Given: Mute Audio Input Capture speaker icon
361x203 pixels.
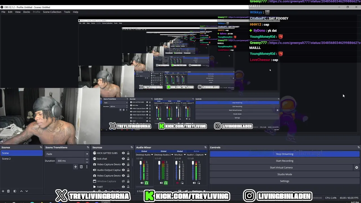Looking at the screenshot, I should [194, 183].
